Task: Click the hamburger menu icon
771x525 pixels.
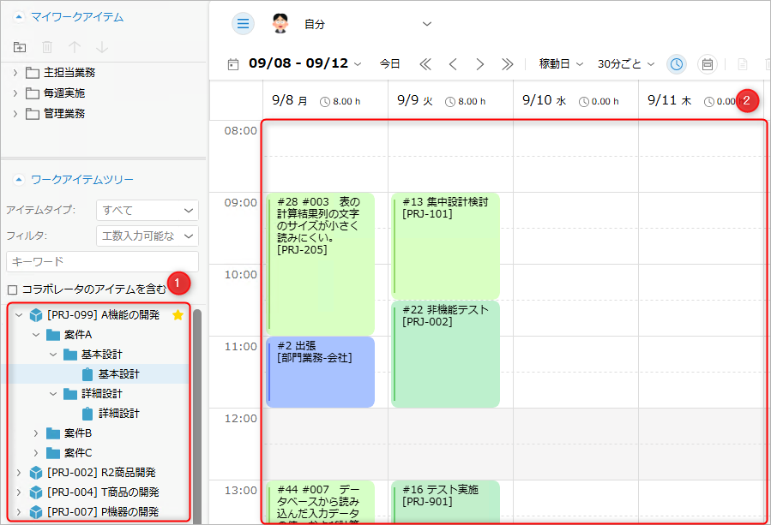Action: click(243, 24)
